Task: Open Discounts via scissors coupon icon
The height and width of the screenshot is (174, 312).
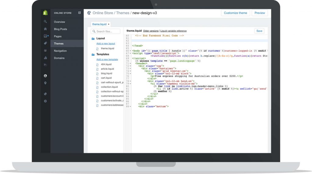Action: (45, 65)
